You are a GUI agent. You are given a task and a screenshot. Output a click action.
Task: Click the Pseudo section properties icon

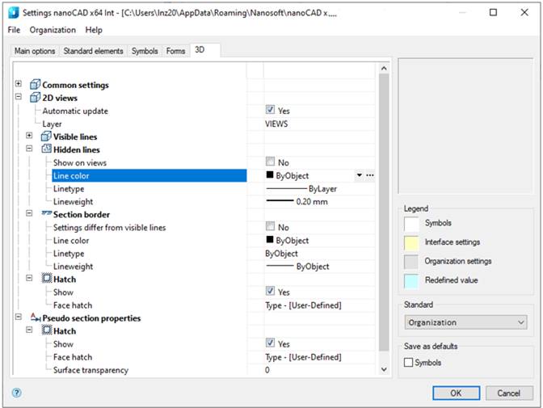tap(35, 318)
